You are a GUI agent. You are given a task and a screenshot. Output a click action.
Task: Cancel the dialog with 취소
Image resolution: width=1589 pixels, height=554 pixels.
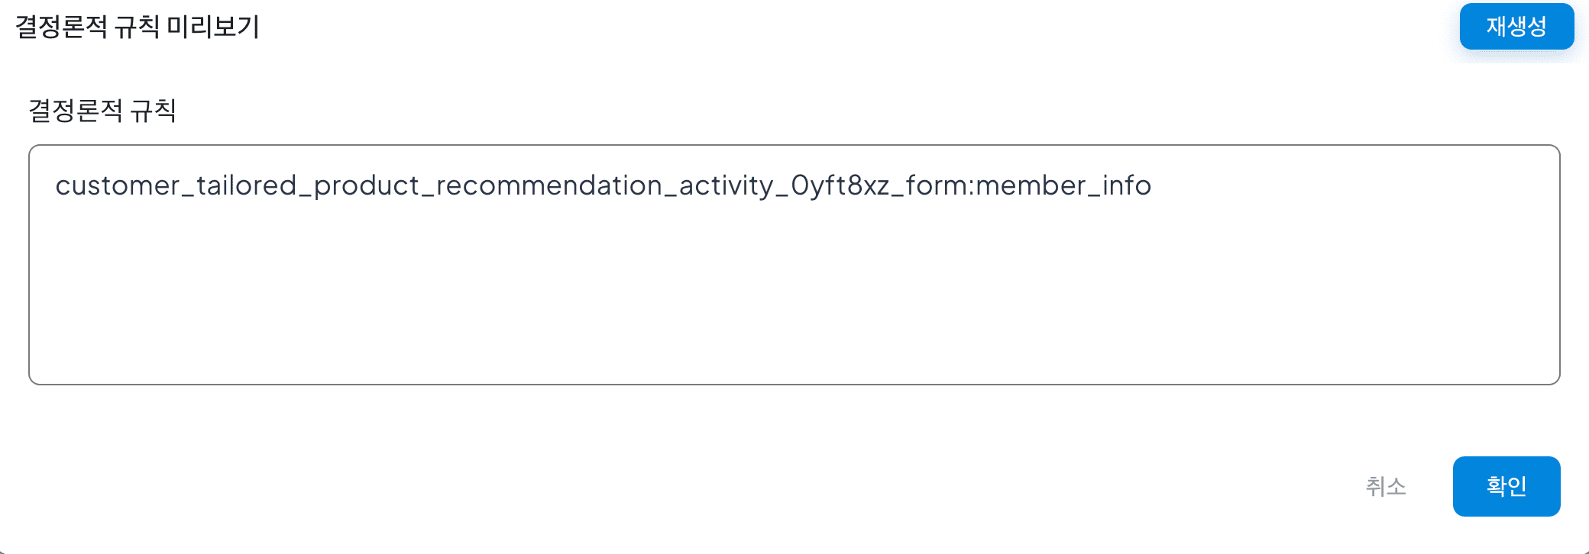point(1386,486)
